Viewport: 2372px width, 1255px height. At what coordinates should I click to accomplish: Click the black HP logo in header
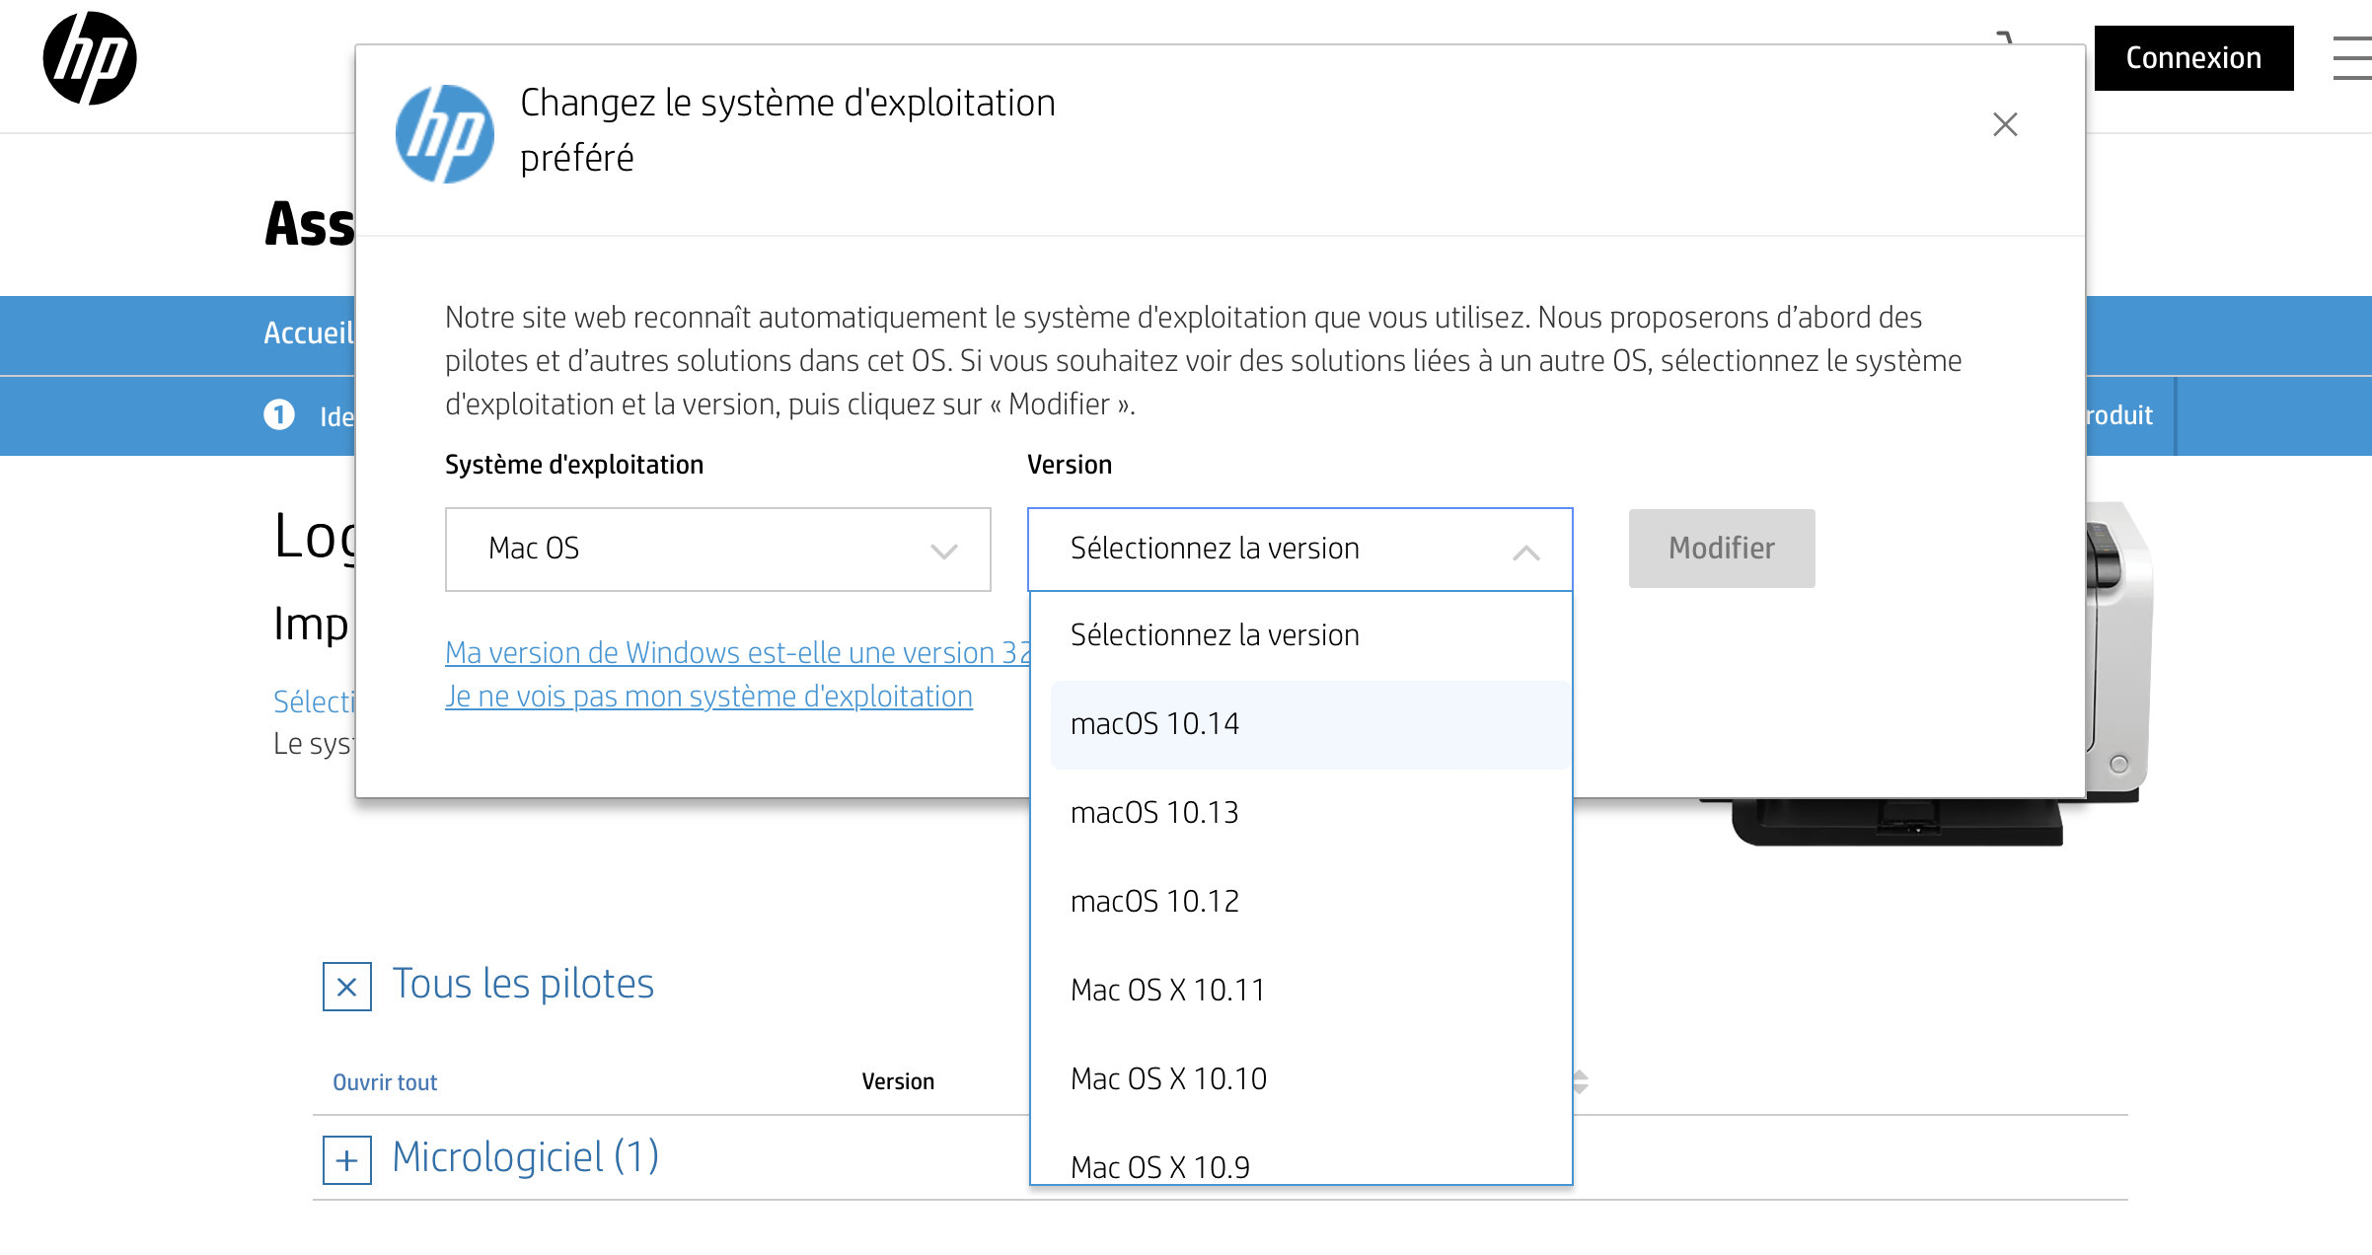pyautogui.click(x=89, y=59)
